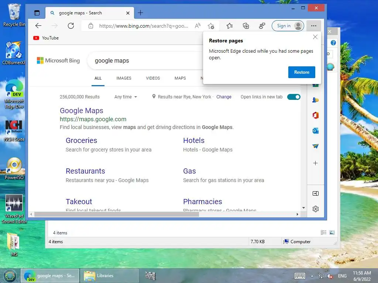
Task: Switch Libraries window to large icons view
Action: click(x=332, y=233)
